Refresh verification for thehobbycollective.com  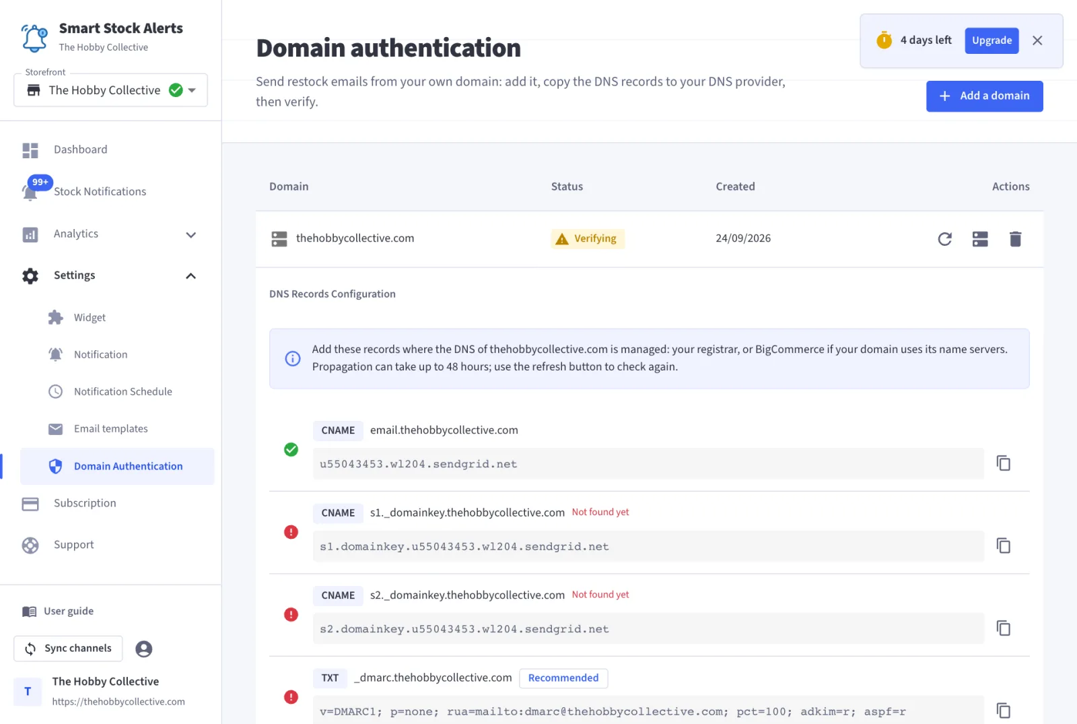tap(944, 239)
